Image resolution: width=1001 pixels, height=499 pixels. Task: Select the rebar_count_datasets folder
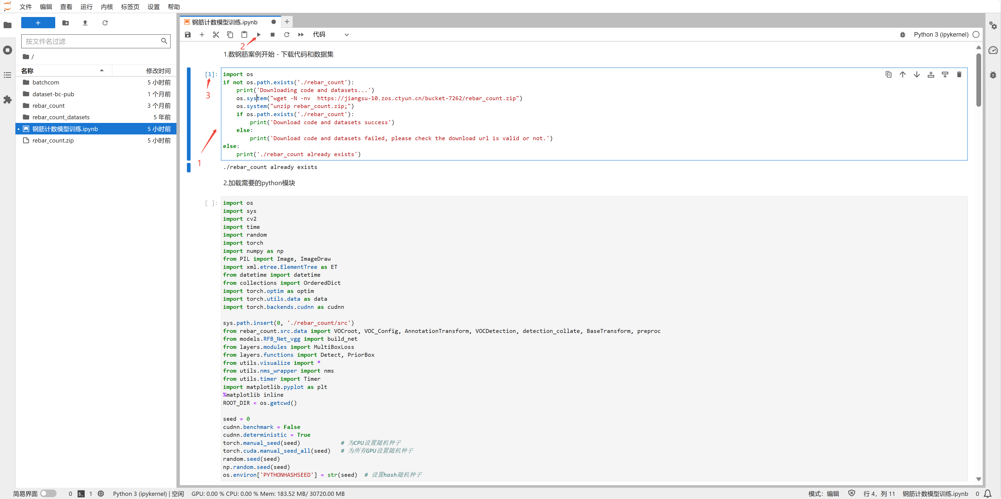(96, 117)
